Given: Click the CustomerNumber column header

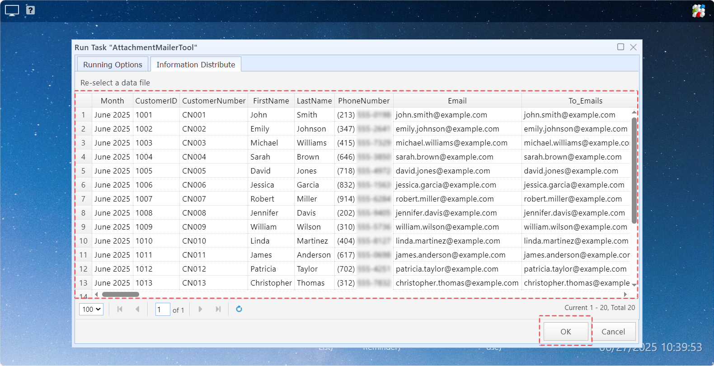Looking at the screenshot, I should coord(214,101).
